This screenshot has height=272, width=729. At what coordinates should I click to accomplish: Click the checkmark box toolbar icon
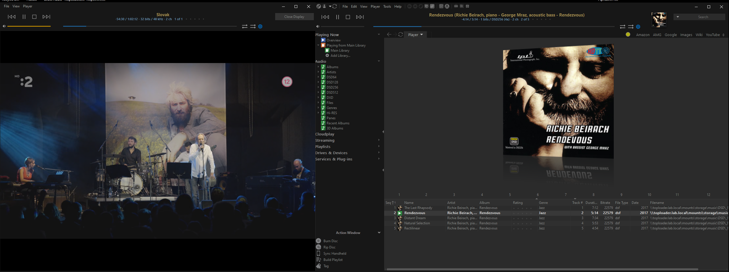click(441, 6)
